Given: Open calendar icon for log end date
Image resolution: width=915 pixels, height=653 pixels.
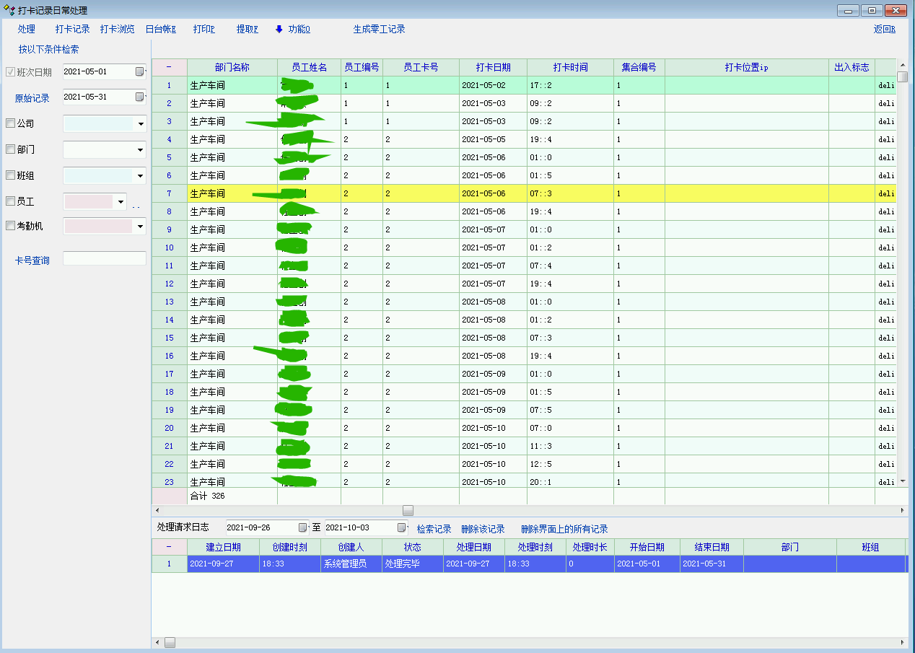Looking at the screenshot, I should (401, 527).
